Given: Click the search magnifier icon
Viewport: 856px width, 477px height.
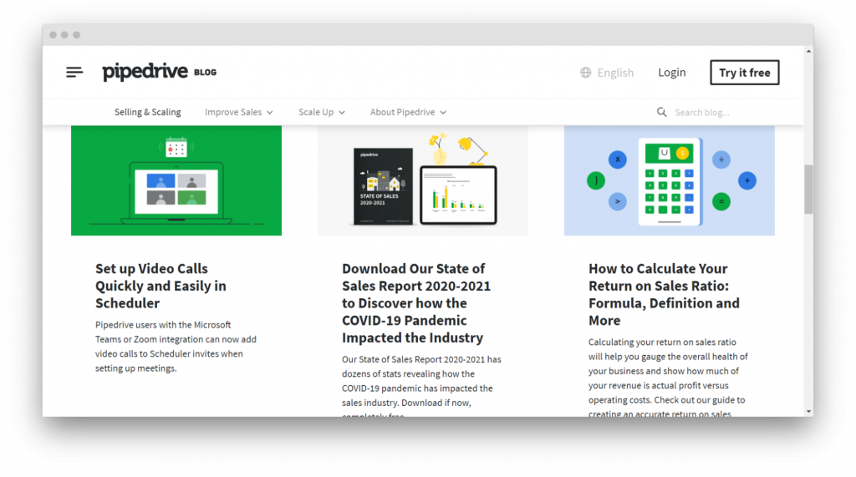Looking at the screenshot, I should click(x=662, y=112).
